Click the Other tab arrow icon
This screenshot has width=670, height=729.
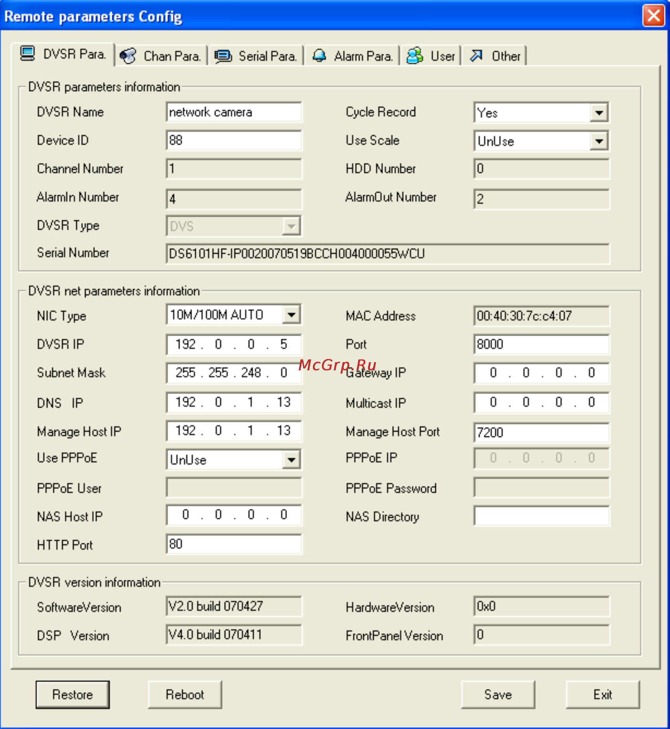pyautogui.click(x=476, y=56)
